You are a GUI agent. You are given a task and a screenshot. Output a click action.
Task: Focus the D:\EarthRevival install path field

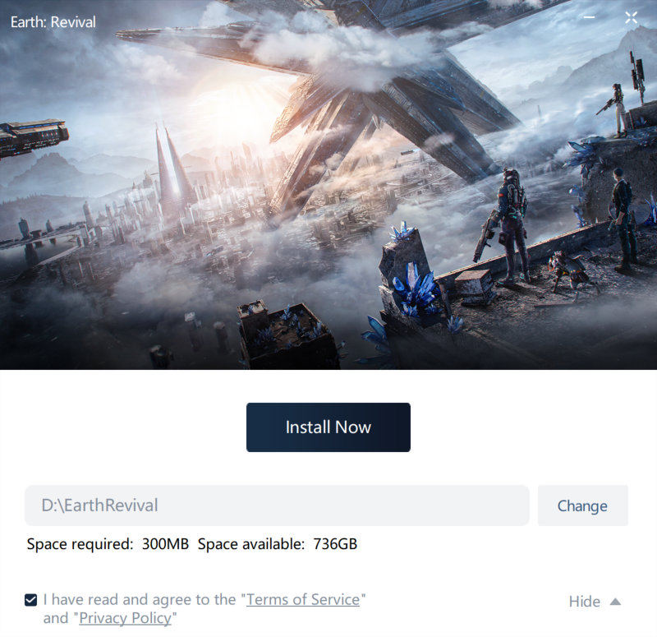click(277, 505)
